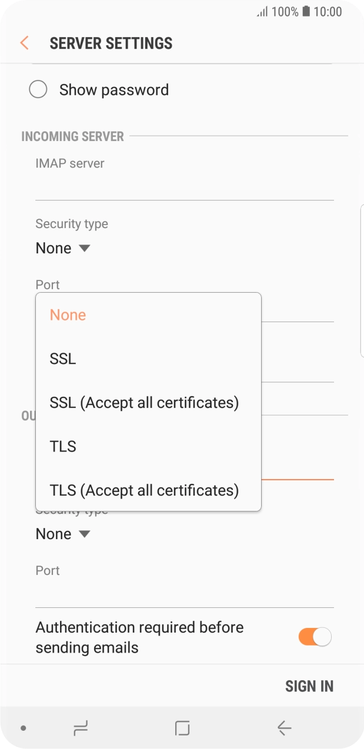Open the outgoing server Security type dropdown
The height and width of the screenshot is (749, 364).
pyautogui.click(x=63, y=533)
